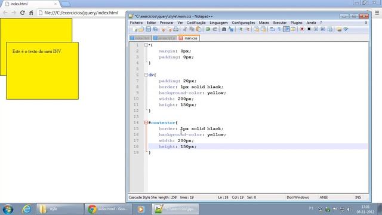The width and height of the screenshot is (382, 215).
Task: Toggle INS mode in status bar
Action: point(358,197)
